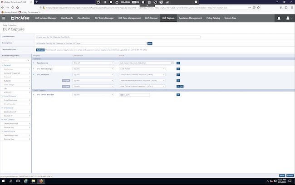The height and width of the screenshot is (185, 295).
Task: Open the DLP Case Management tab
Action: [129, 18]
